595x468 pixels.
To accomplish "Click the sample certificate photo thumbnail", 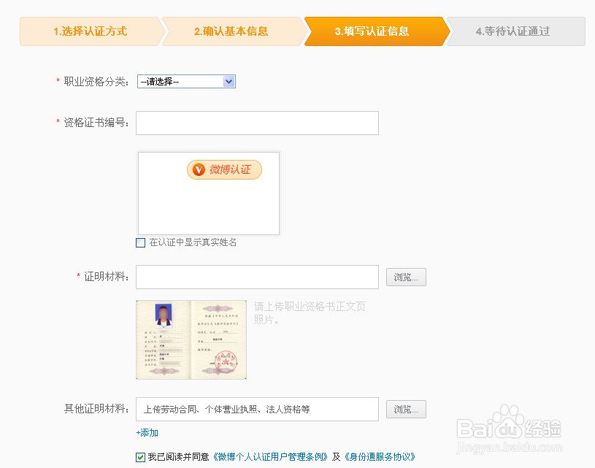I will tap(191, 340).
